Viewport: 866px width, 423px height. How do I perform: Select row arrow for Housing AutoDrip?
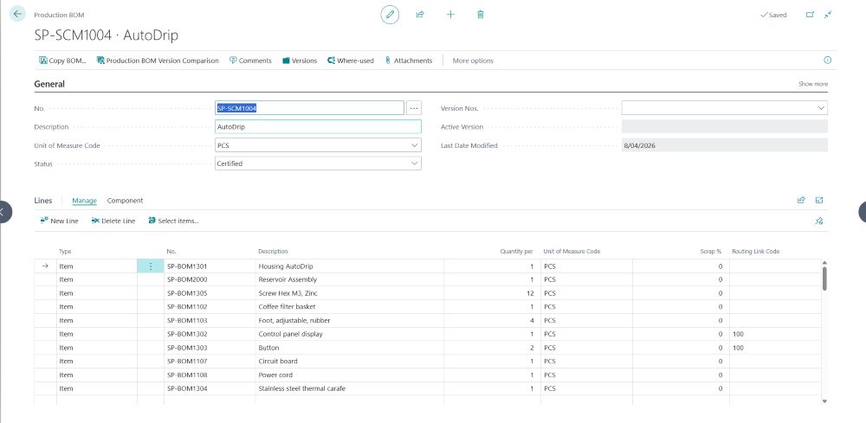(x=45, y=266)
